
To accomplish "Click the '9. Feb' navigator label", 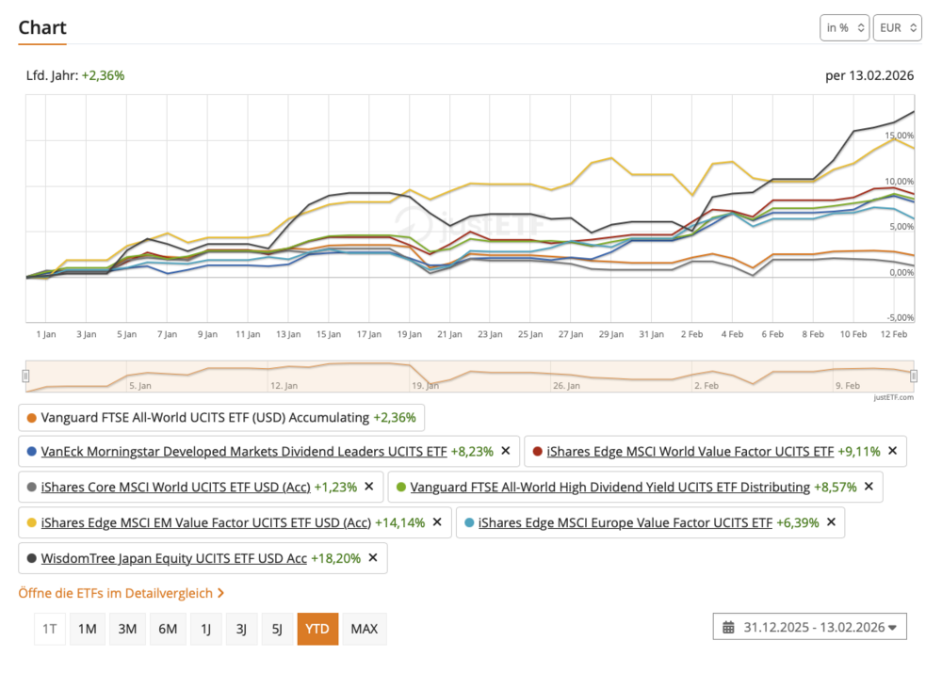I will pyautogui.click(x=848, y=385).
